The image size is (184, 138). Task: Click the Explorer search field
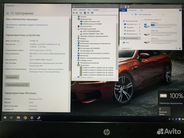coord(174,15)
